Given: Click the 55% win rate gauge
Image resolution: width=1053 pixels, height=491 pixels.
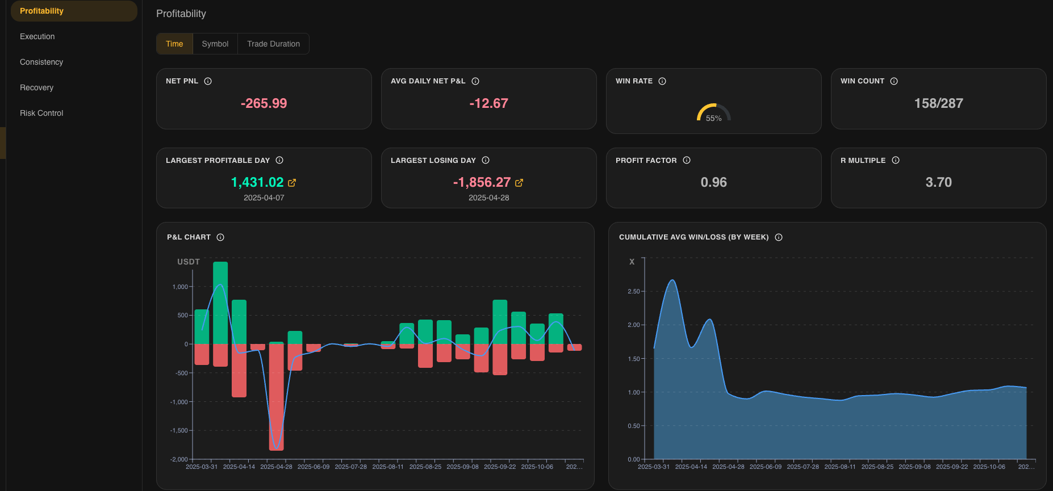Looking at the screenshot, I should [x=713, y=113].
